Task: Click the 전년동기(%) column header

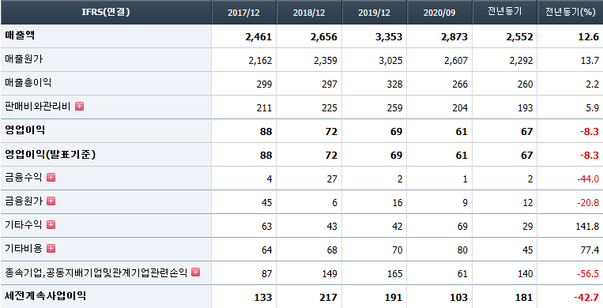Action: click(571, 13)
